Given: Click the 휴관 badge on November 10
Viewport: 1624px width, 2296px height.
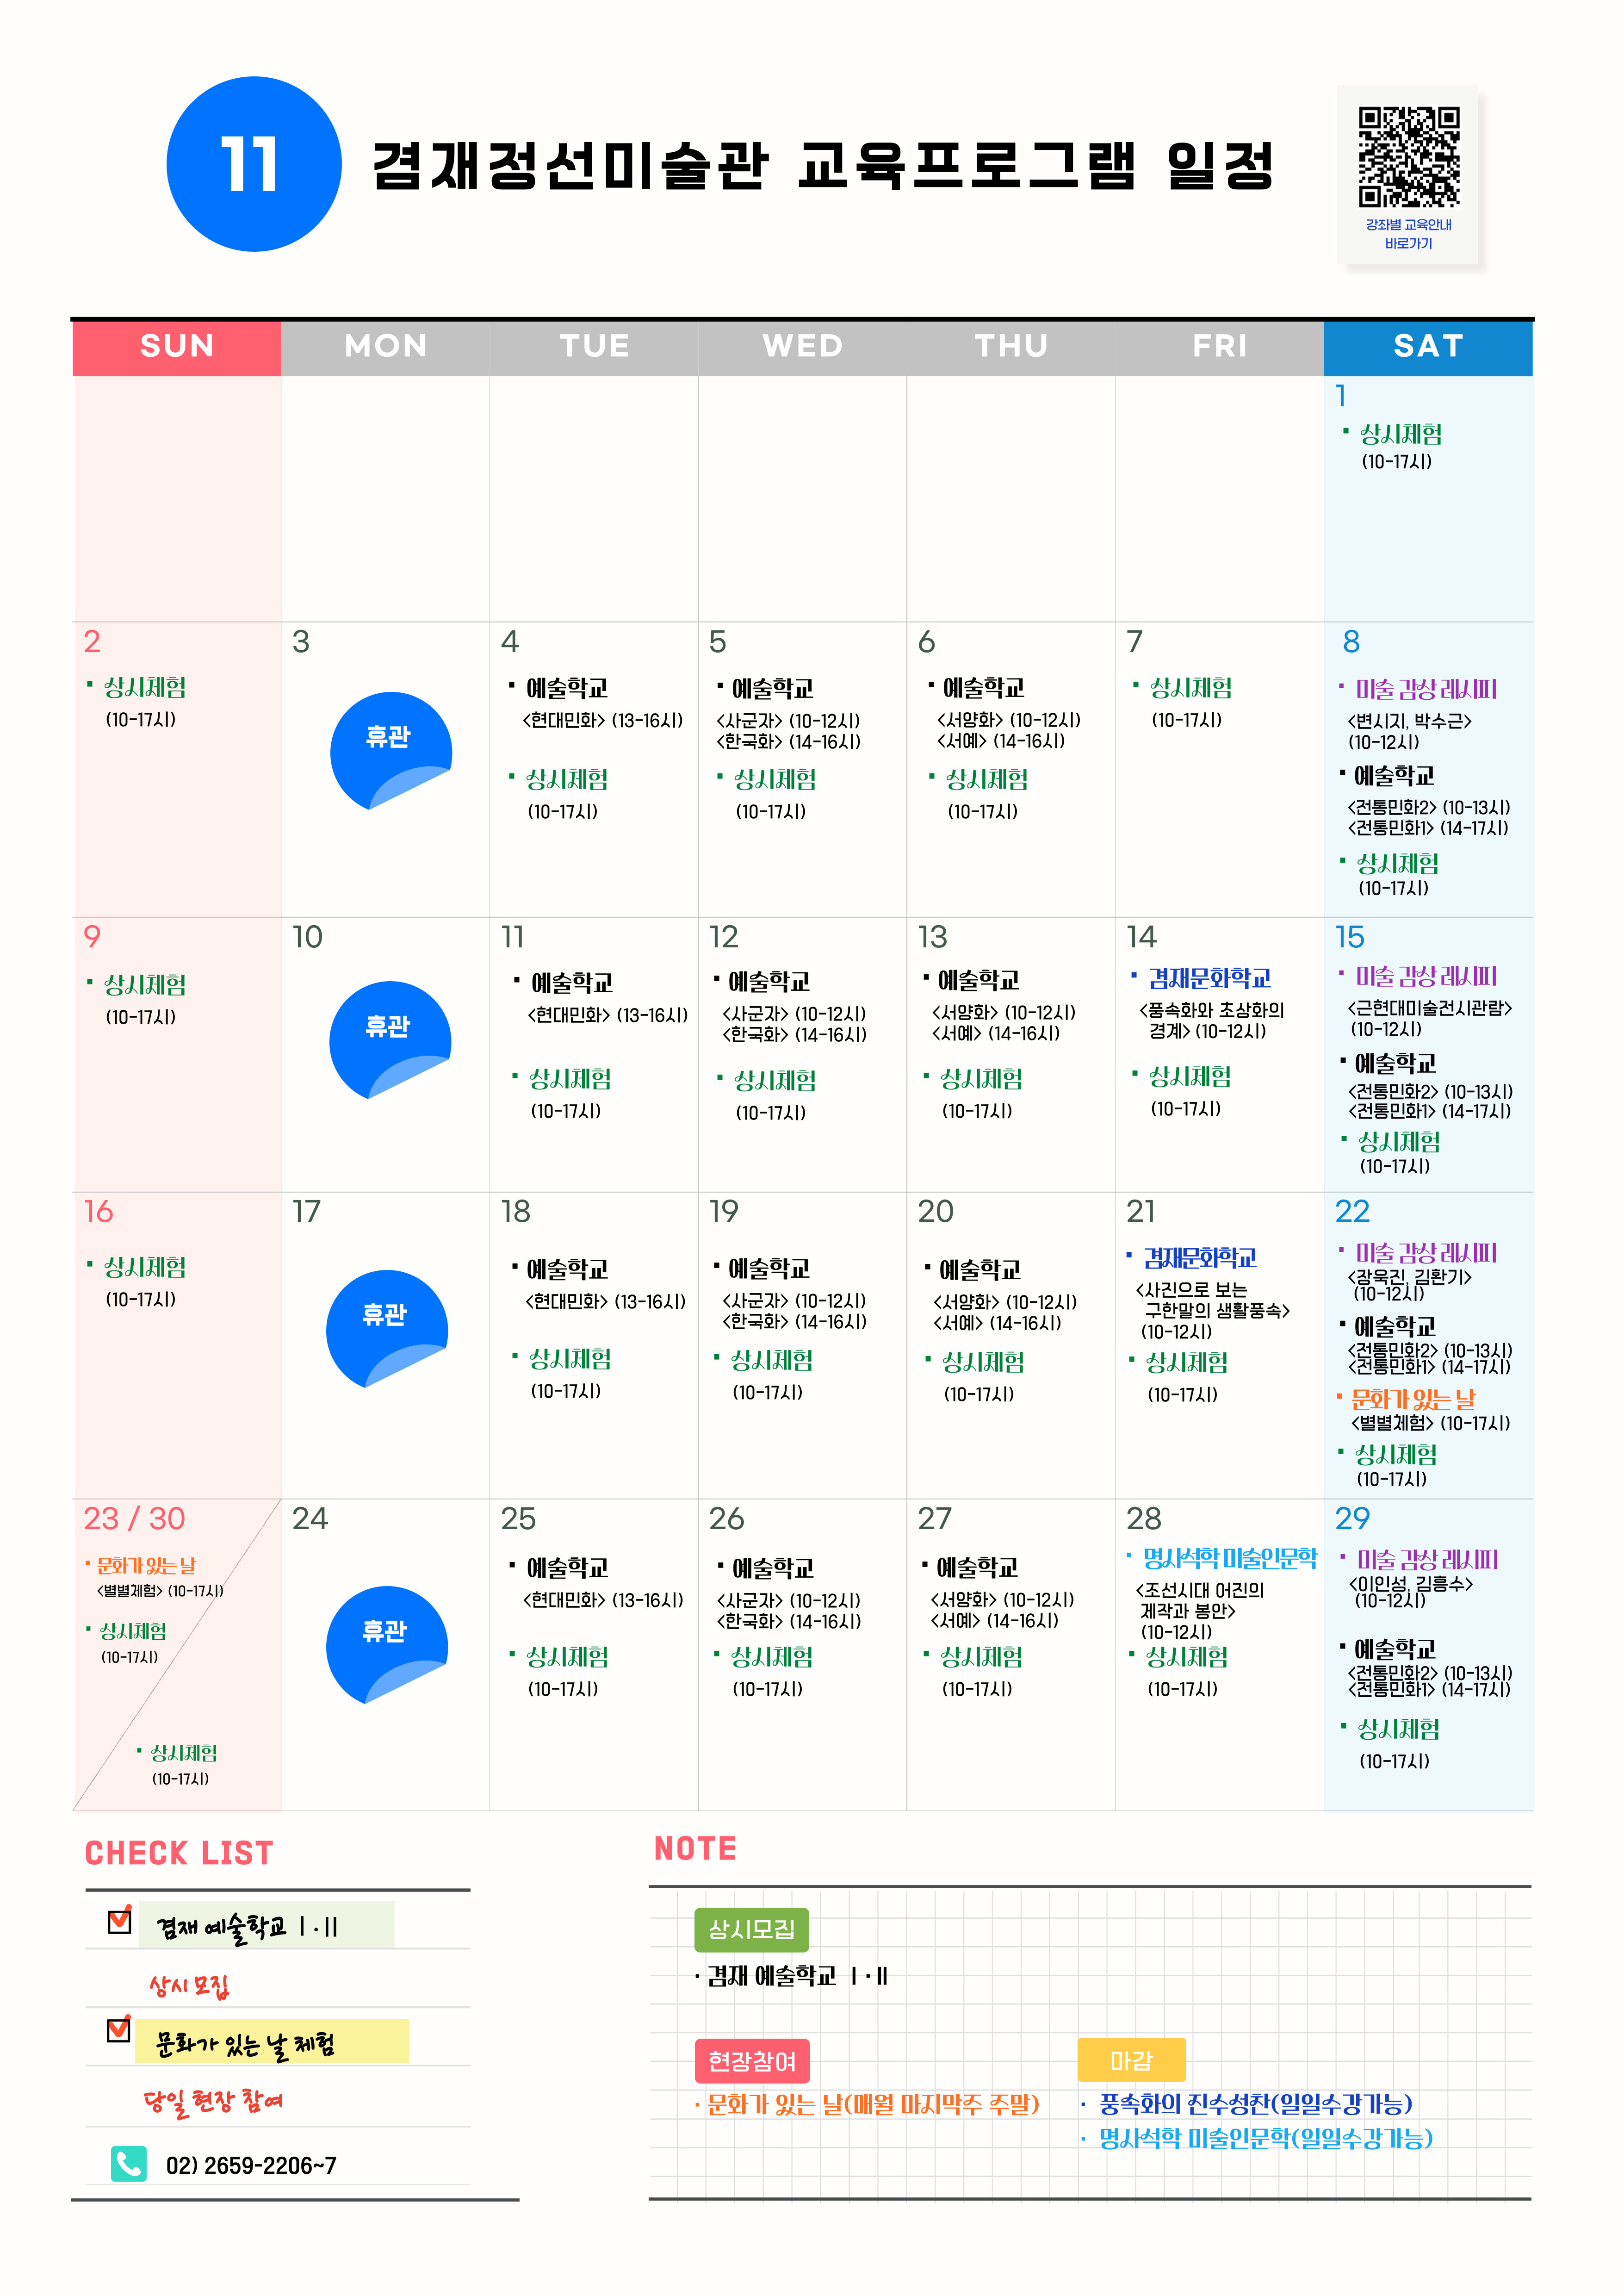Looking at the screenshot, I should (x=389, y=1037).
